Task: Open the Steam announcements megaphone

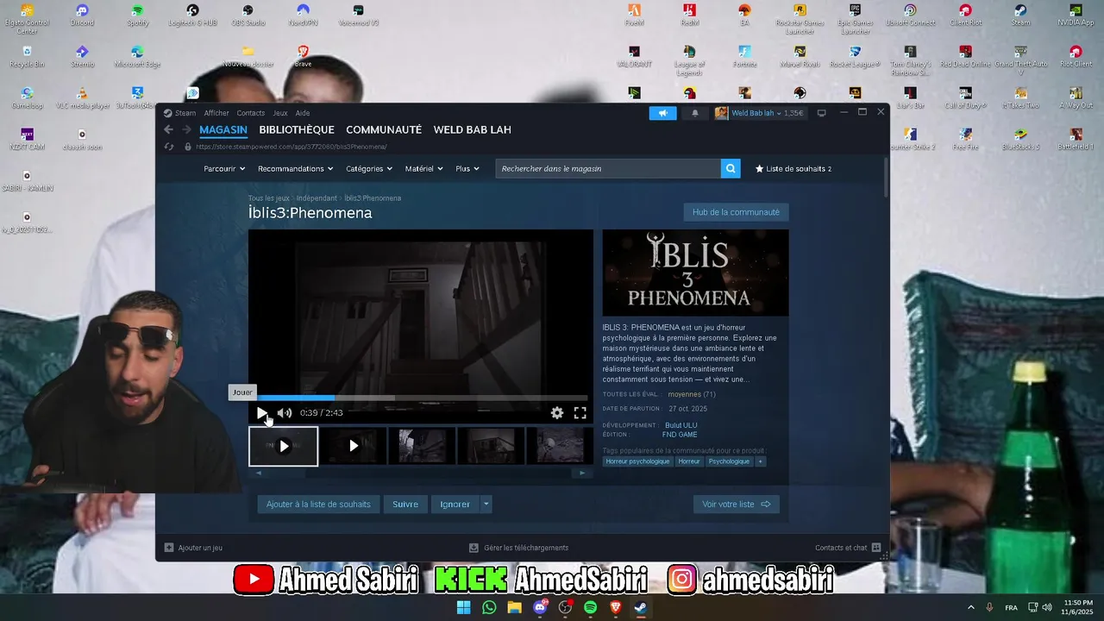Action: pos(662,113)
